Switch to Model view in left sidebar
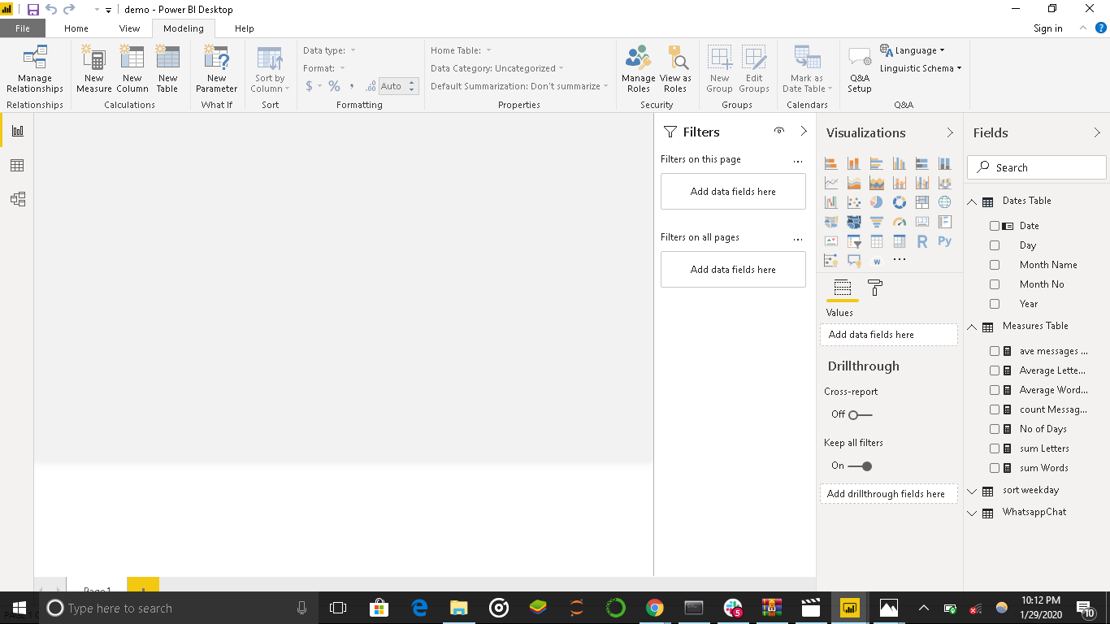 (x=17, y=199)
